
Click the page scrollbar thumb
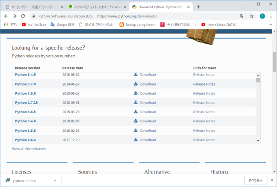coord(274,62)
